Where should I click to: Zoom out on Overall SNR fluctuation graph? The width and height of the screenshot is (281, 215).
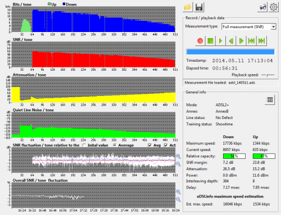coord(178,199)
